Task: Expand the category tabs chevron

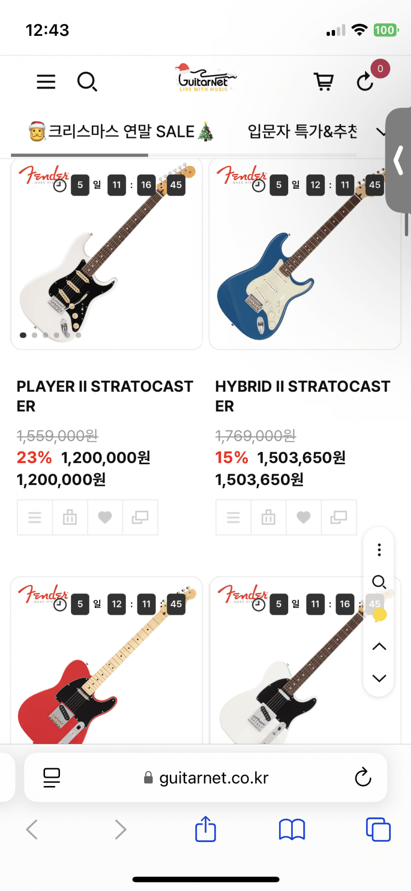Action: [x=381, y=132]
